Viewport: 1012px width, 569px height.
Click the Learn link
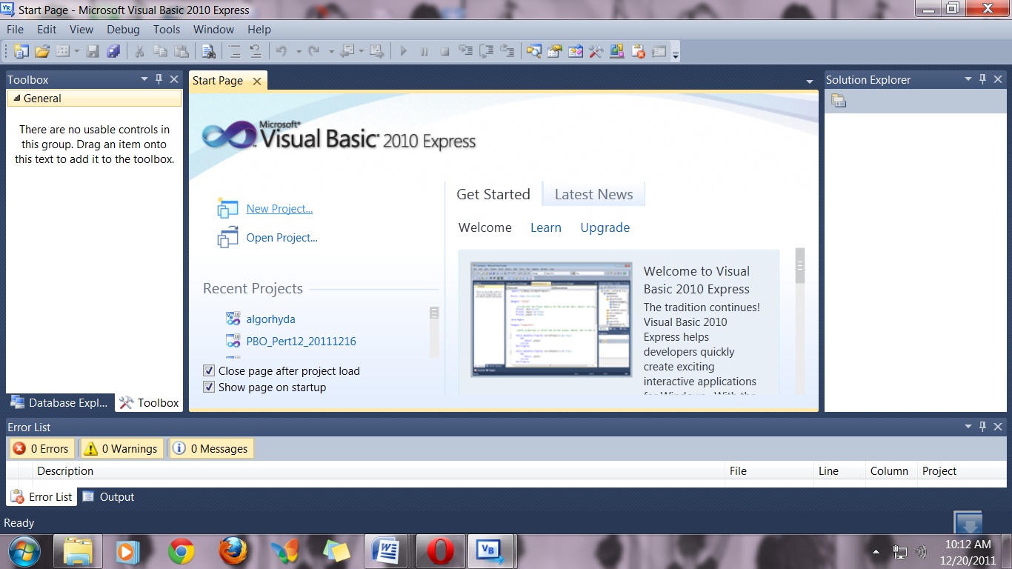click(546, 227)
